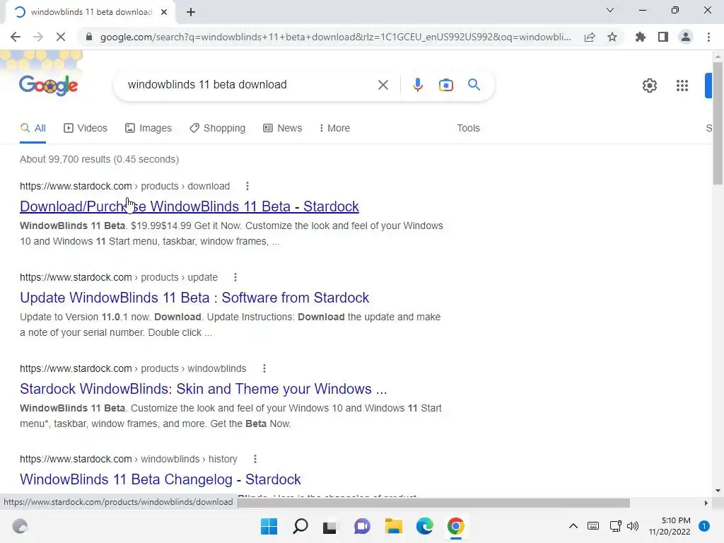The image size is (724, 543).
Task: Select the All results tab
Action: pos(33,128)
